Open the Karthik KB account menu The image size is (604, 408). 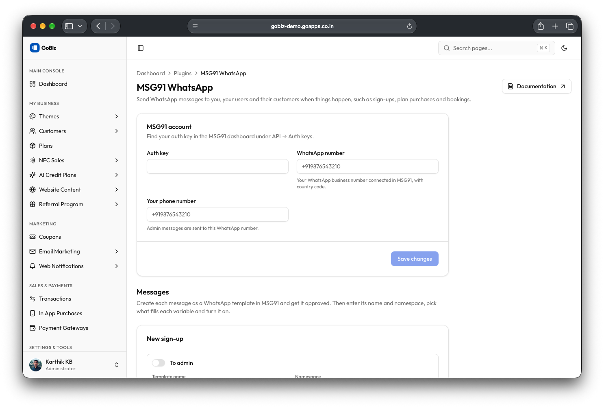click(74, 365)
